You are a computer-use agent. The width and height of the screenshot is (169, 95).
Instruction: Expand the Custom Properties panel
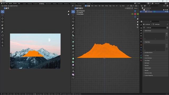coord(148,75)
